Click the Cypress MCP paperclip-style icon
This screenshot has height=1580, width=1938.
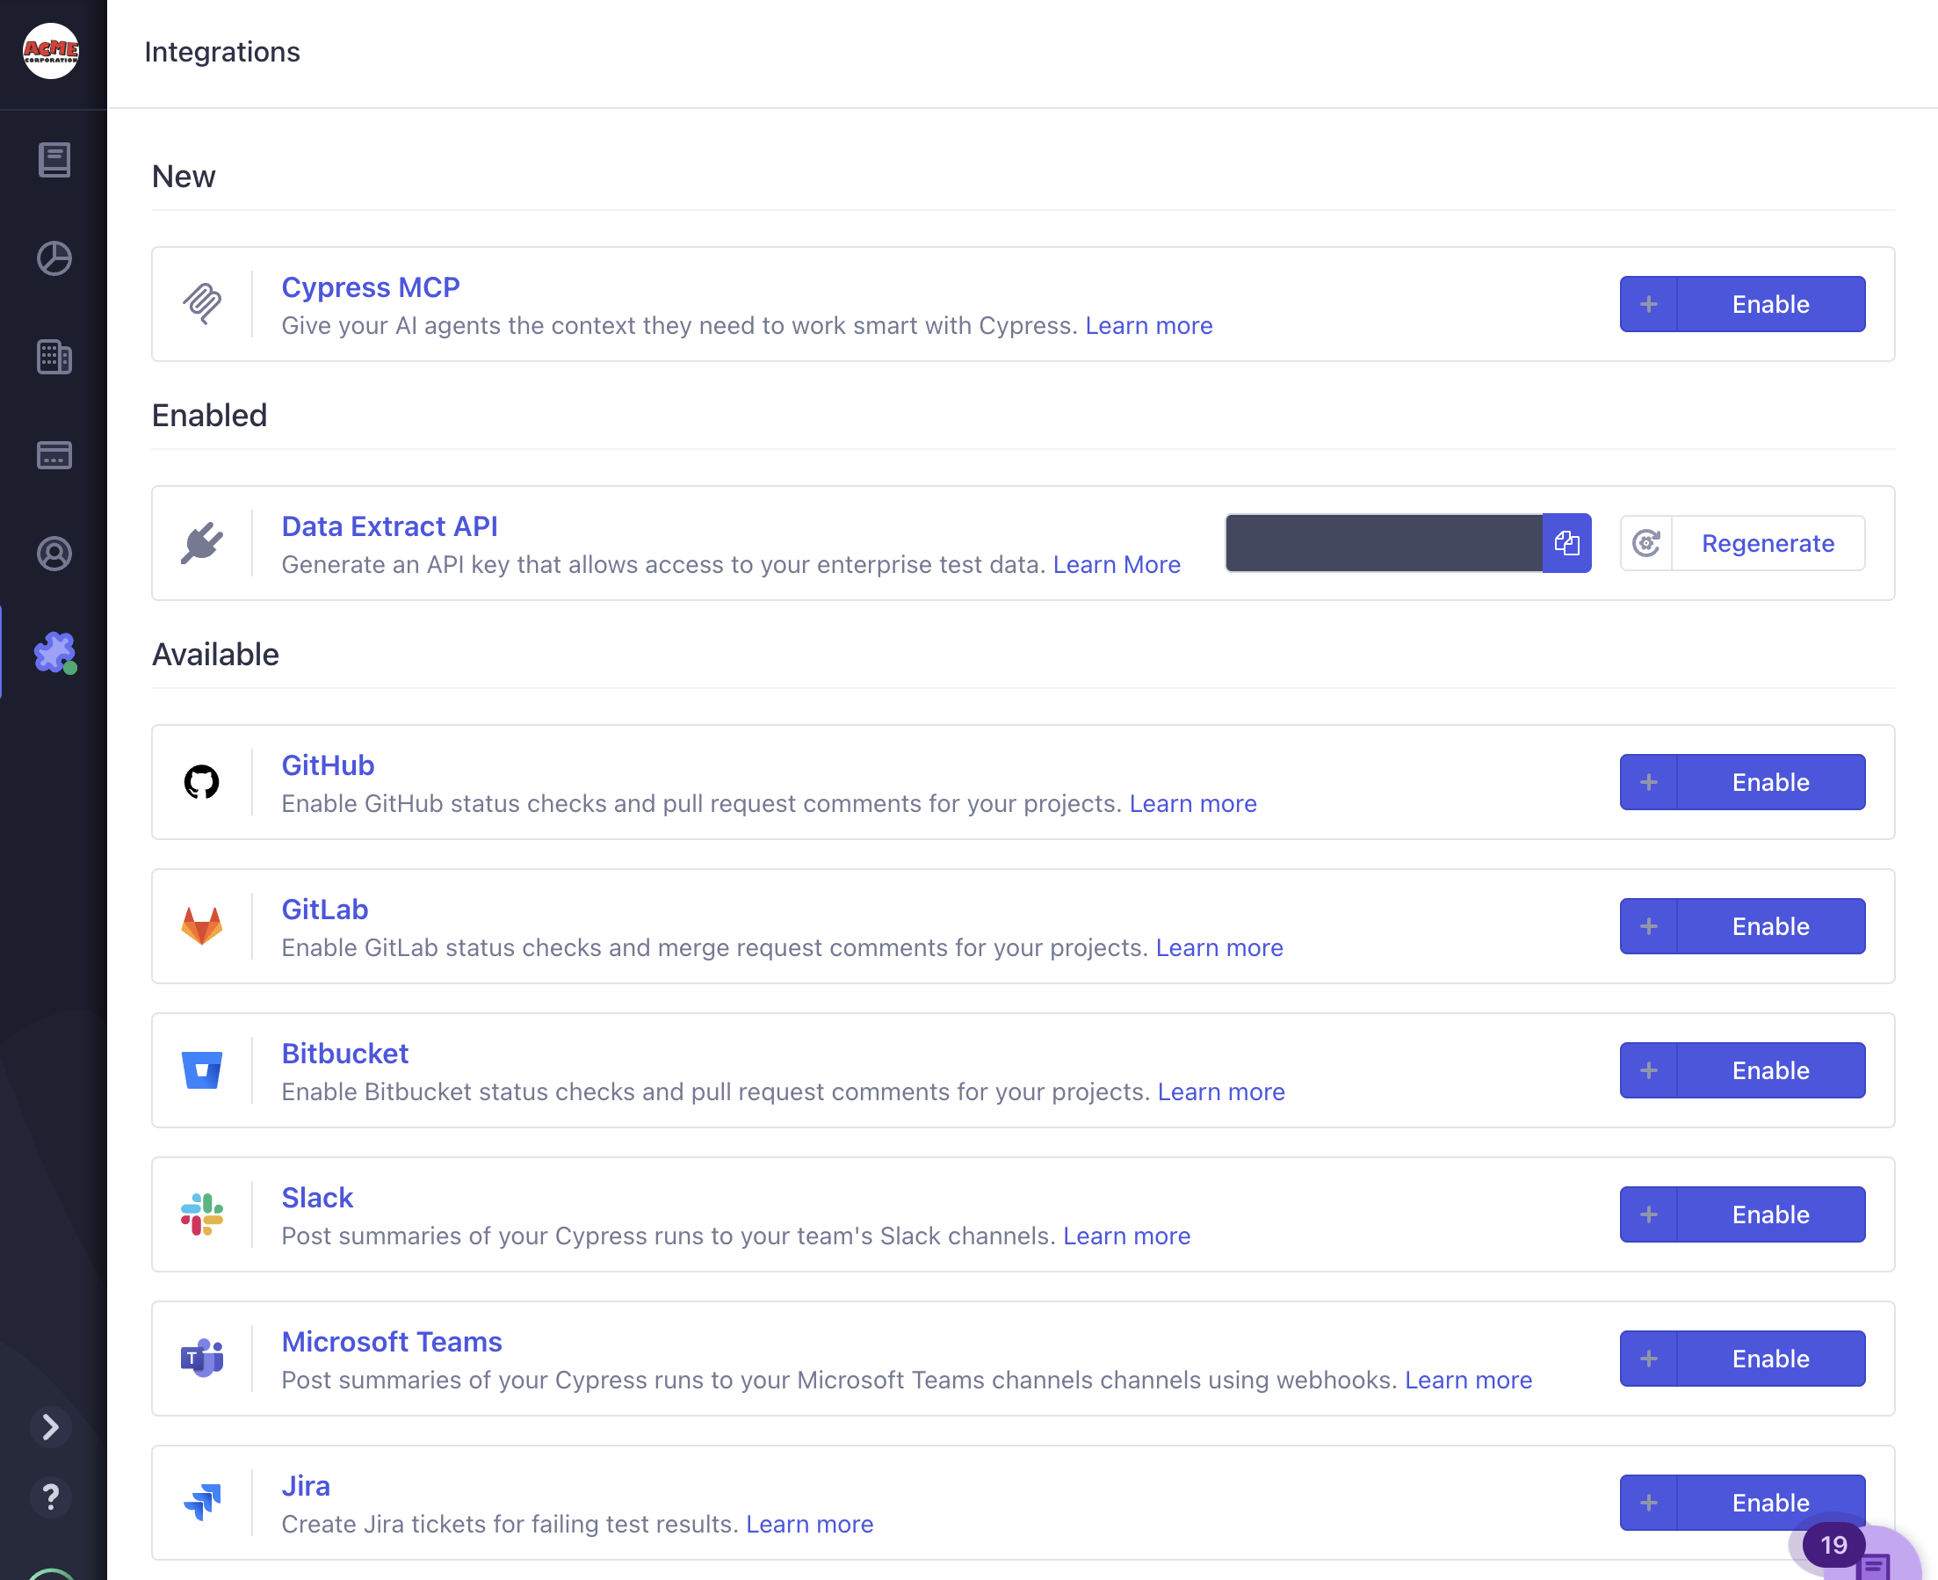[202, 304]
